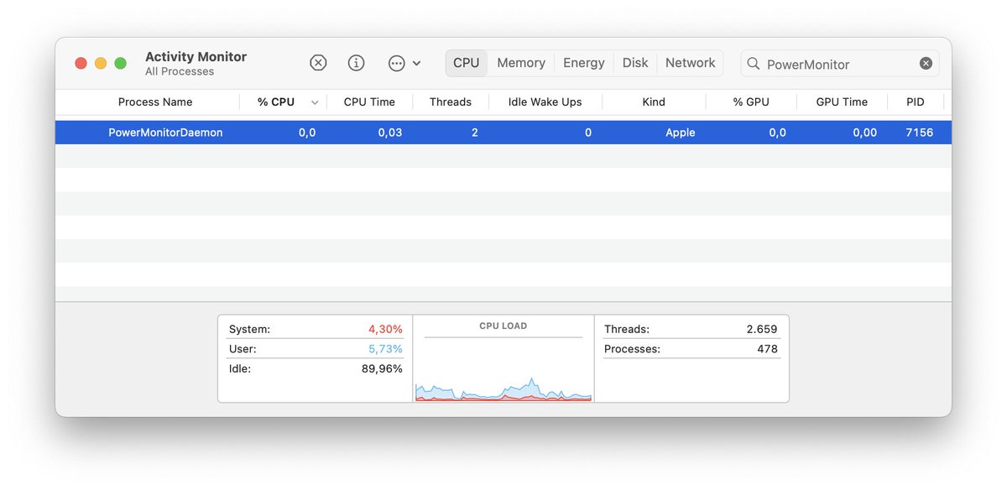
Task: Sort by the Idle Wake Ups column
Action: [545, 102]
